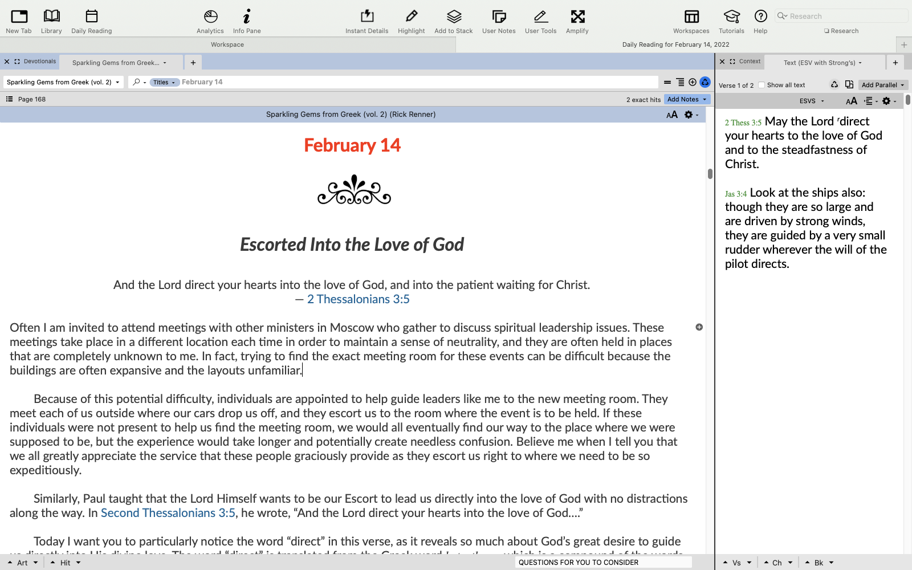Open Help

761,22
